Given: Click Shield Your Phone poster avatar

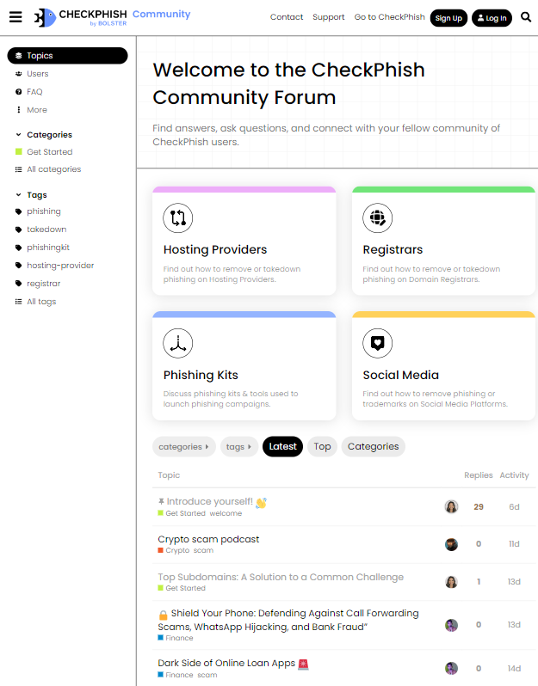Looking at the screenshot, I should 451,625.
